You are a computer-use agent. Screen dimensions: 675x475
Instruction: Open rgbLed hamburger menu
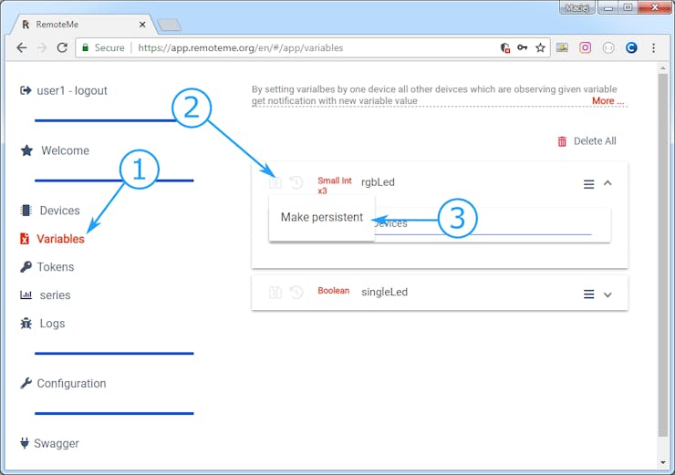tap(589, 184)
